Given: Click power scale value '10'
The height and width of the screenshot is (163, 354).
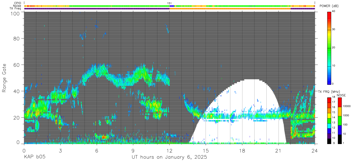Looking at the screenshot, I should [334, 66].
